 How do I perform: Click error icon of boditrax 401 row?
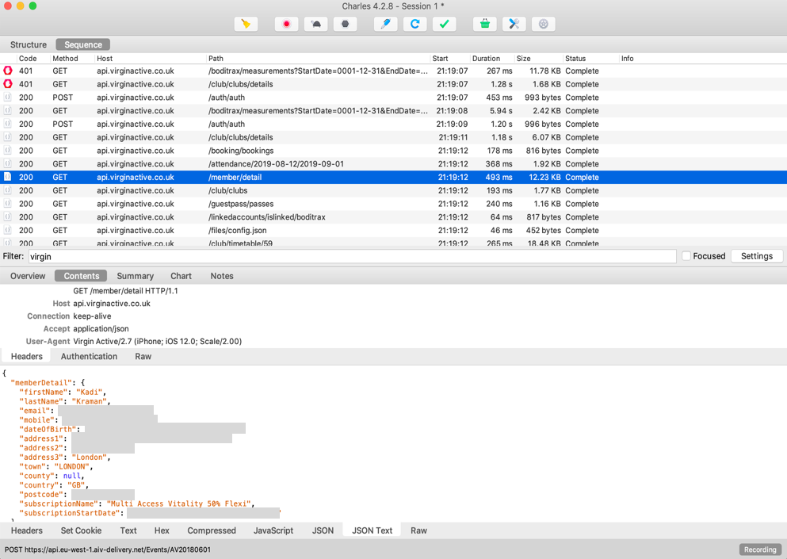(8, 71)
